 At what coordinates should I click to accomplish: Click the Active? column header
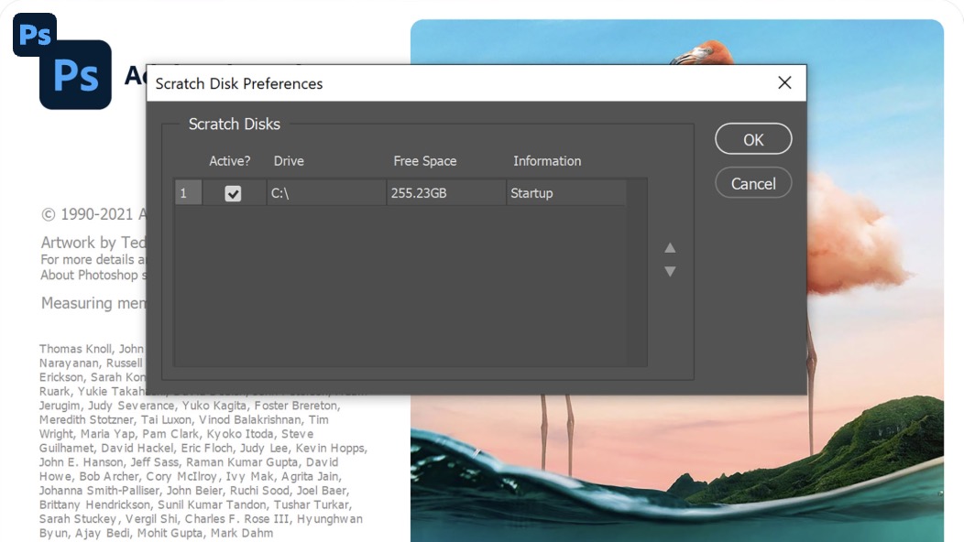[x=229, y=161]
